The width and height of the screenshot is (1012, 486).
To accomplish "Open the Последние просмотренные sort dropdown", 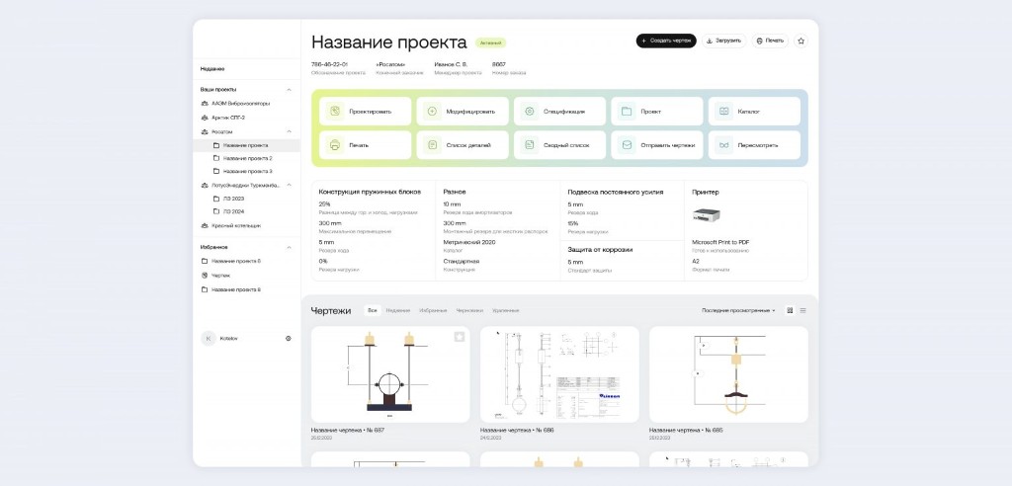I will click(738, 310).
